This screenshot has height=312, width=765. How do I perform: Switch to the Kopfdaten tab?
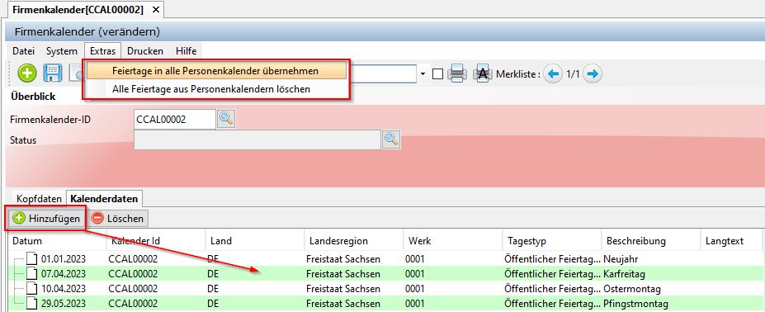click(x=39, y=199)
